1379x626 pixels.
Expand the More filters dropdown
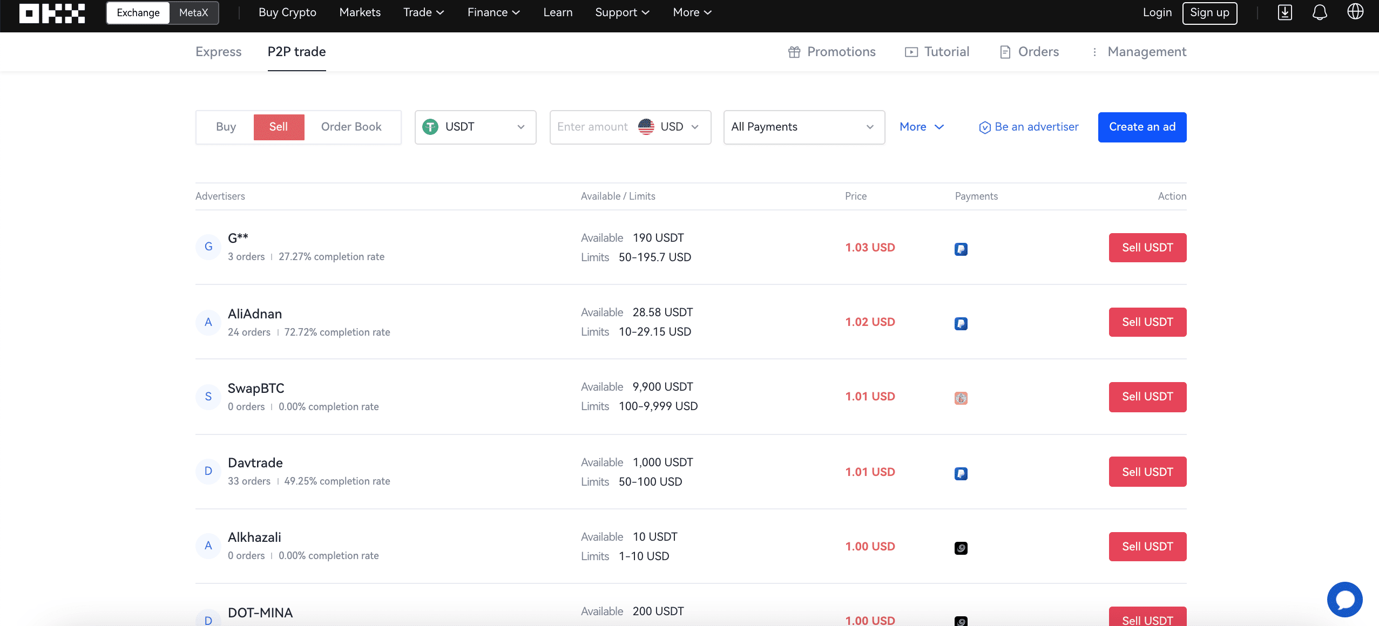click(x=922, y=127)
